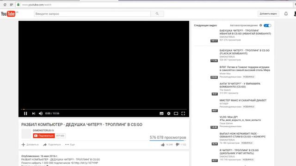Screen dimensions: 296x166
Task: Click the red subscribe button
Action: 44,136
